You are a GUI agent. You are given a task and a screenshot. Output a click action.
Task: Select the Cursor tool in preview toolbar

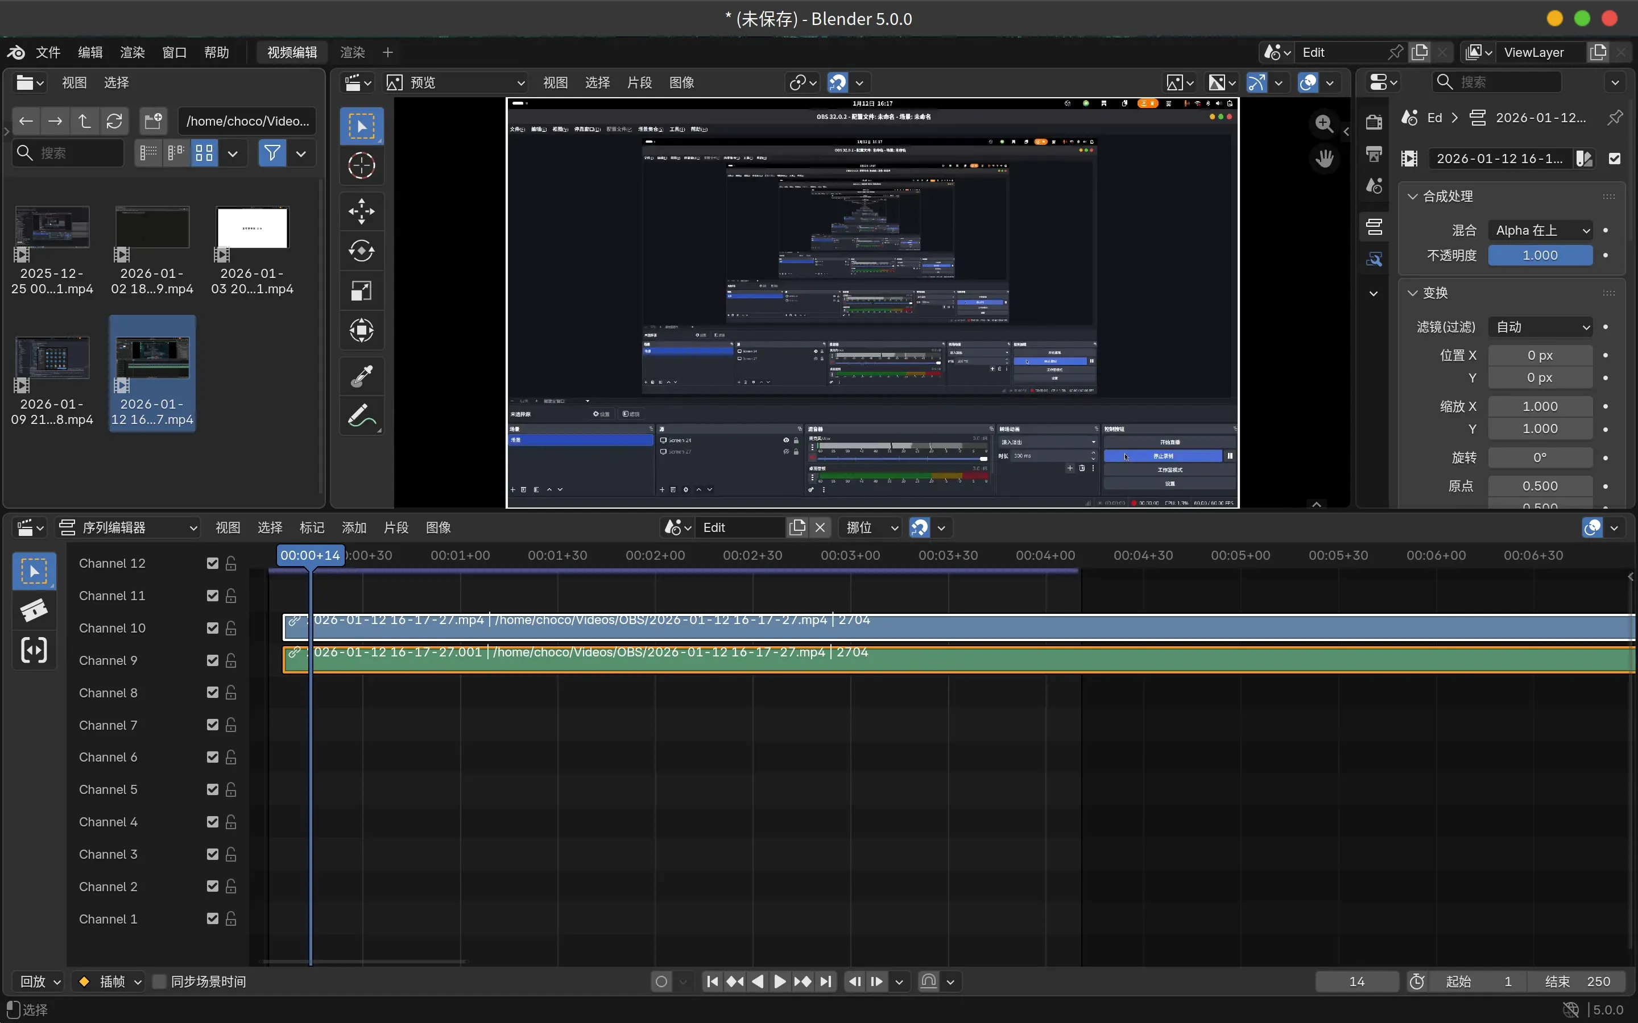coord(362,166)
